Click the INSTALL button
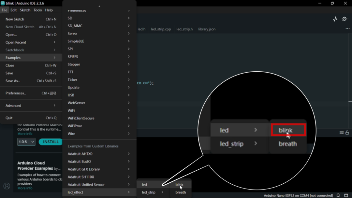 click(x=51, y=142)
